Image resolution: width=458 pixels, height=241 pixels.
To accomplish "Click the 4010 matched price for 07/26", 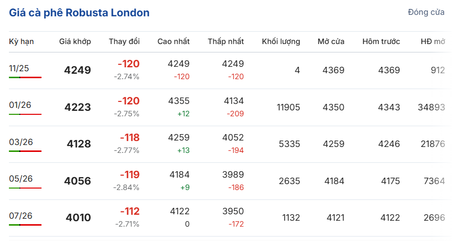I will click(78, 218).
